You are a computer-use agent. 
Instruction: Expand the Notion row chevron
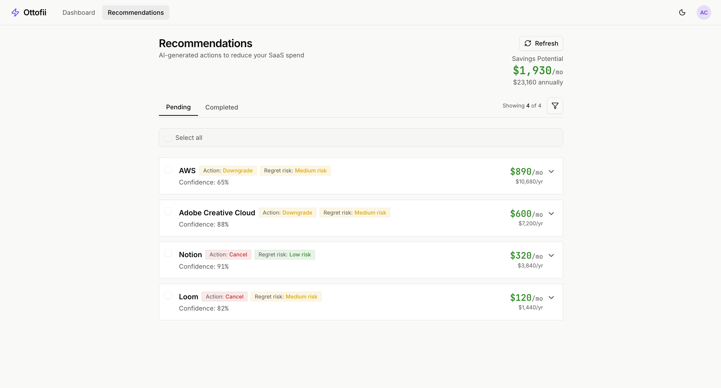click(x=551, y=255)
